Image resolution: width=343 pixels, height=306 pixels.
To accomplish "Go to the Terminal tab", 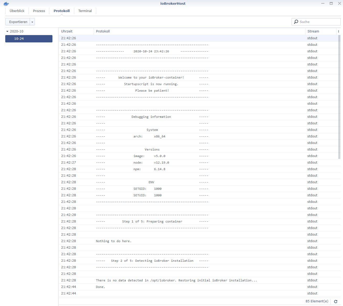I will coord(85,11).
